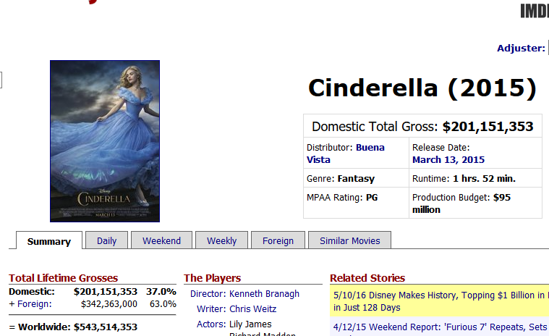Select the Summary tab
Viewport: 549px width, 336px height.
pyautogui.click(x=49, y=241)
